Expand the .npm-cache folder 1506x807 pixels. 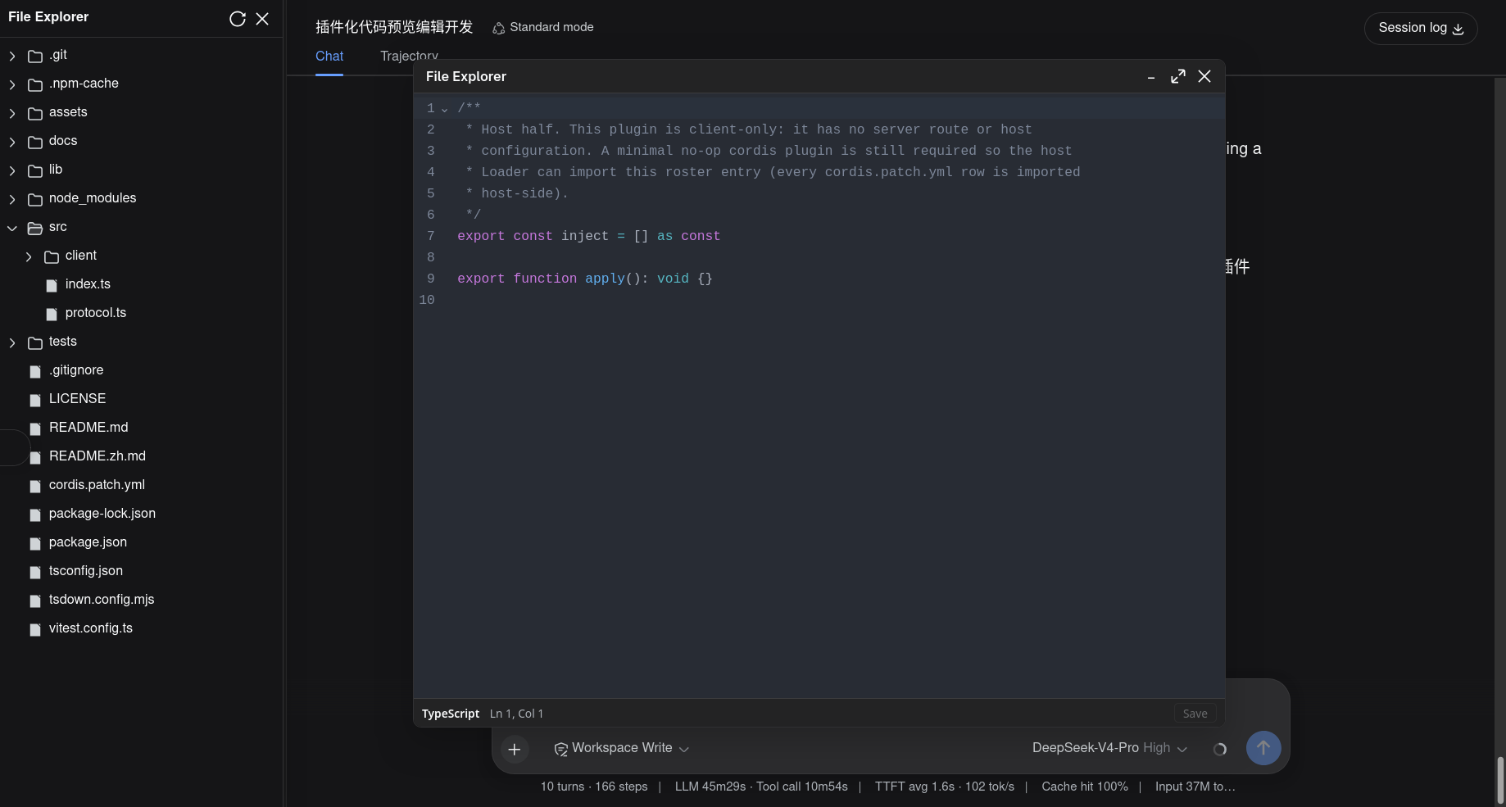12,84
